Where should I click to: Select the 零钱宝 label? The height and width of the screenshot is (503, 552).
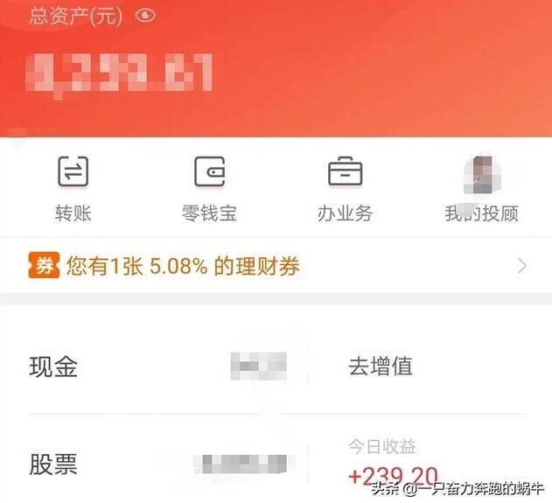[x=209, y=213]
